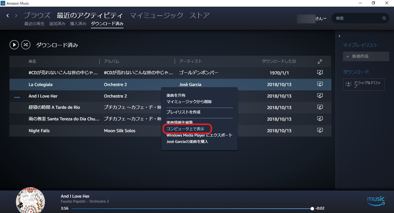This screenshot has width=394, height=213.
Task: Go back with the left arrow
Action: (8, 16)
